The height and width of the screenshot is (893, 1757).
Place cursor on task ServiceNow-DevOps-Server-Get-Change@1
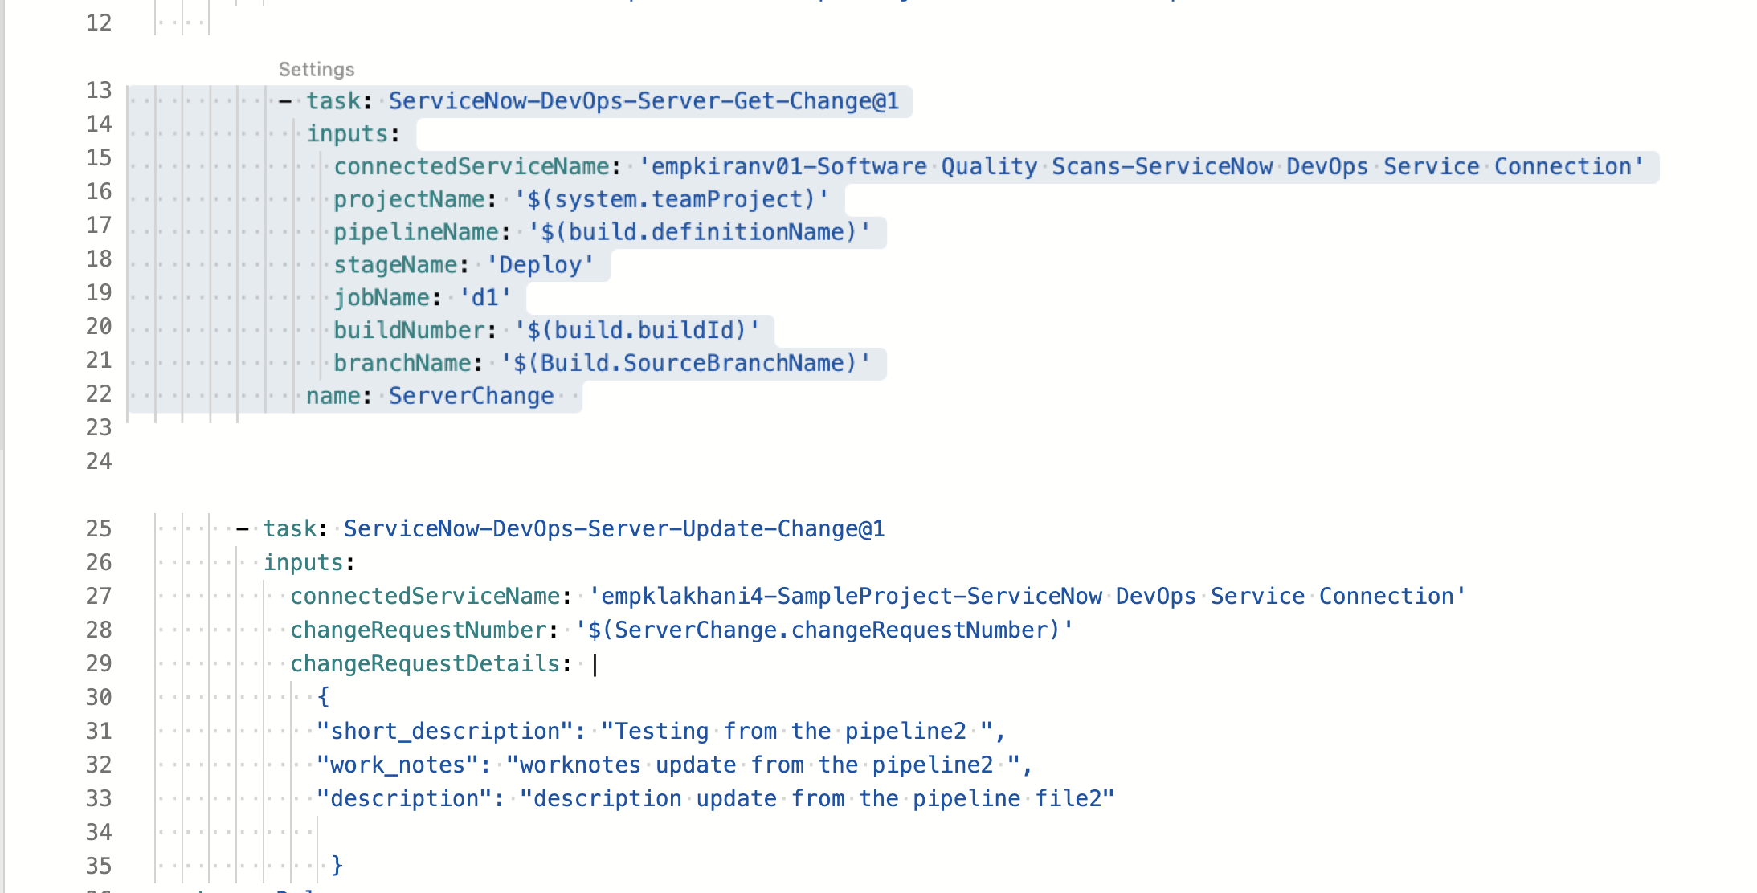click(644, 101)
